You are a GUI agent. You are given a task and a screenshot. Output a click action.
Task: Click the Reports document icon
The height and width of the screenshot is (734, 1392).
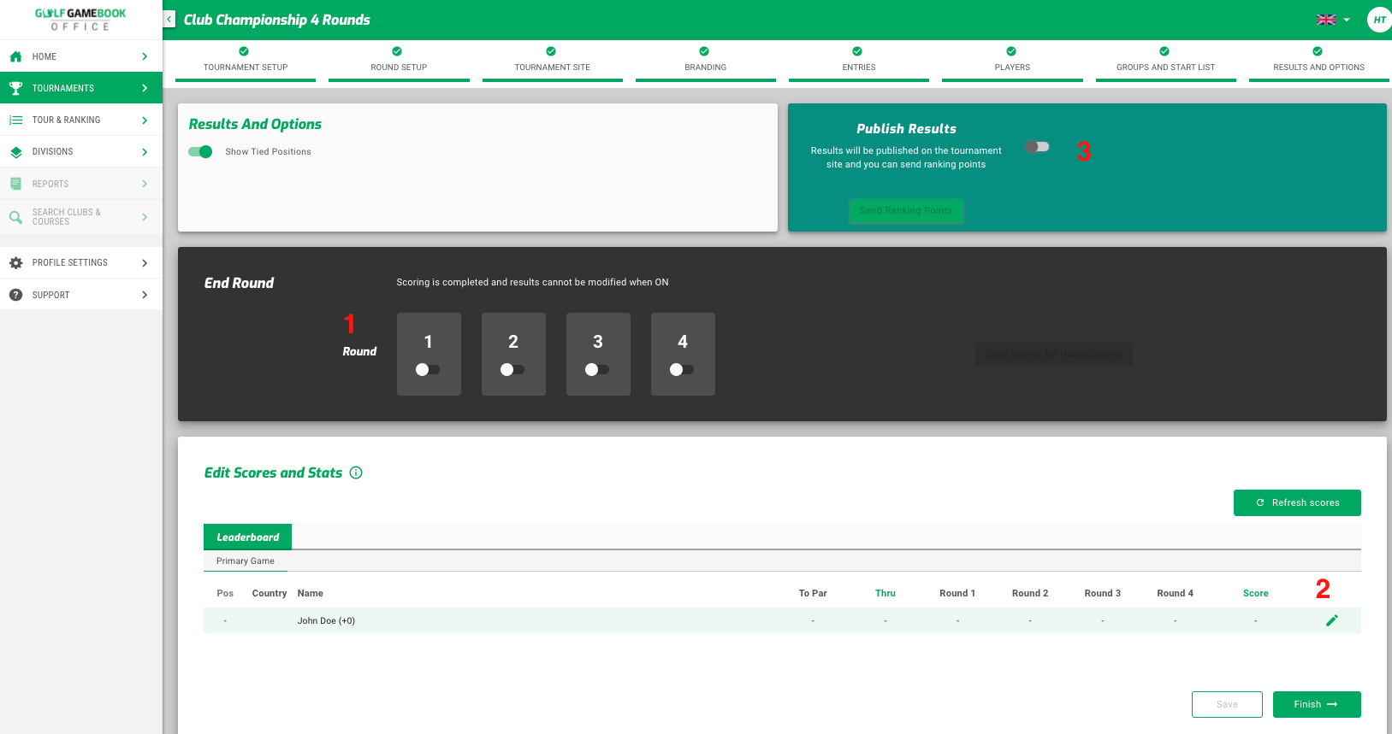(x=15, y=184)
